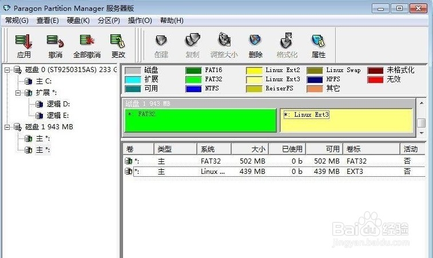Collapse the 磁盘 0 tree node
Viewport: 433px width, 258px height.
coord(7,70)
